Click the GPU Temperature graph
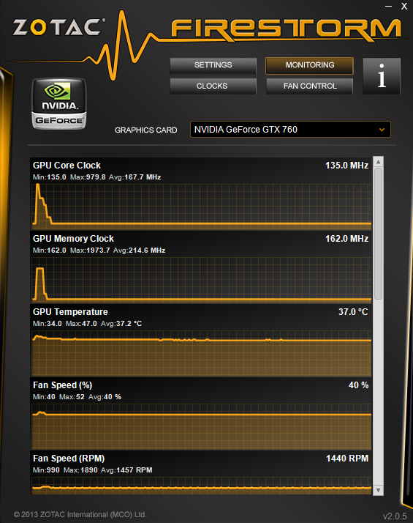Viewport: 413px width, 523px height. coord(201,353)
